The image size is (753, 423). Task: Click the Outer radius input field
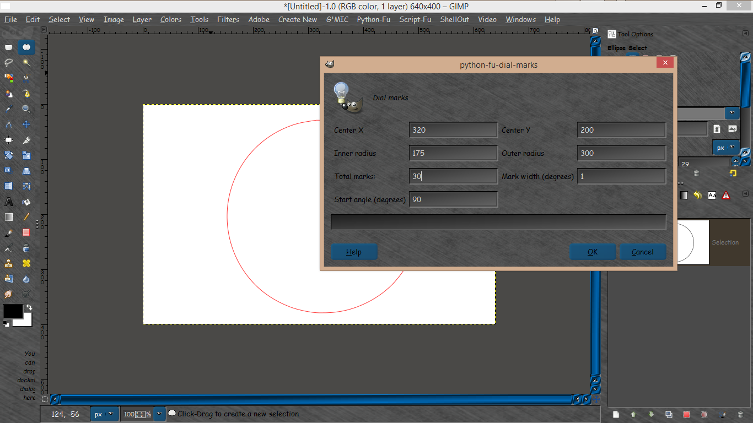(622, 153)
